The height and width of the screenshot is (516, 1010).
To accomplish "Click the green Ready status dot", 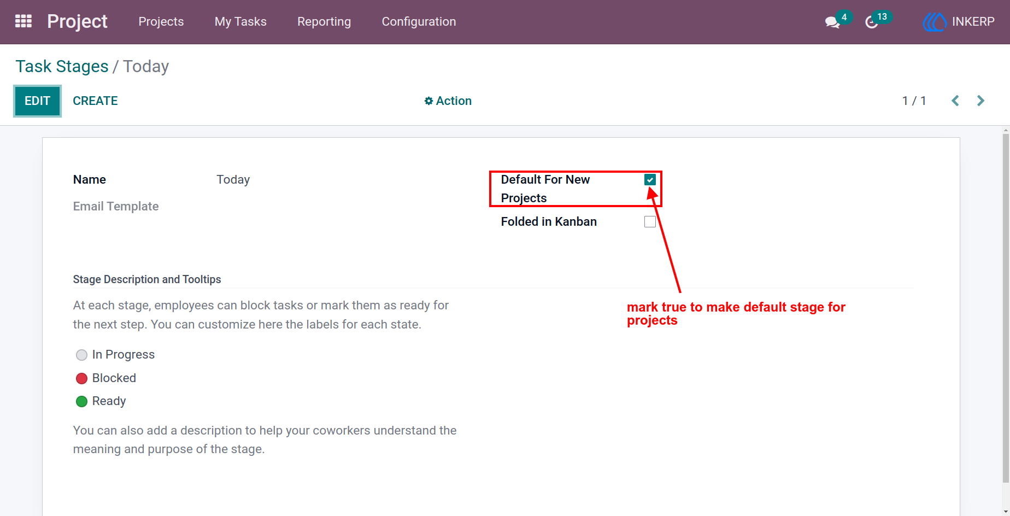I will pos(82,402).
